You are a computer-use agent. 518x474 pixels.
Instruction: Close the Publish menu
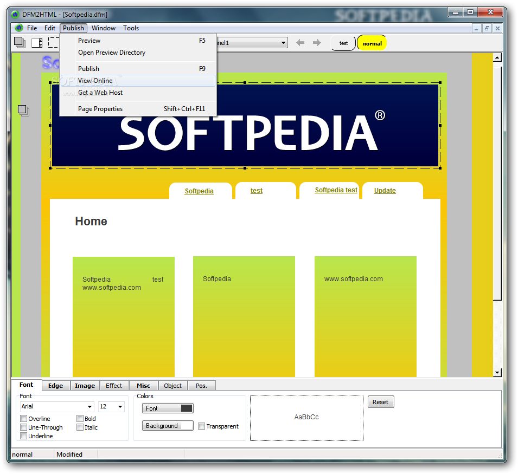pyautogui.click(x=73, y=28)
